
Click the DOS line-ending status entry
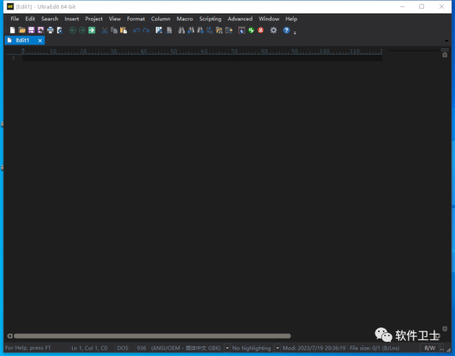click(x=123, y=348)
